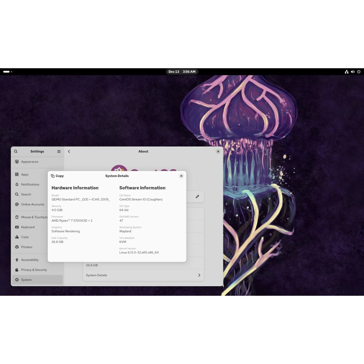The height and width of the screenshot is (364, 364).
Task: Close the System Details dialog
Action: 181,176
